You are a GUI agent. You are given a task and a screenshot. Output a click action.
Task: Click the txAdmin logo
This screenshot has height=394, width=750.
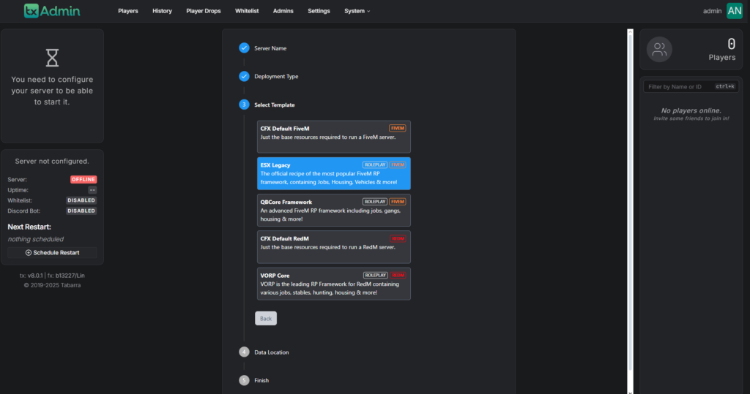pyautogui.click(x=52, y=10)
